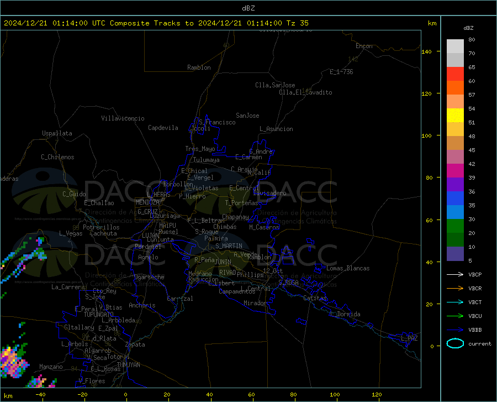Click the LUJAN label
497x402 pixels.
150,236
